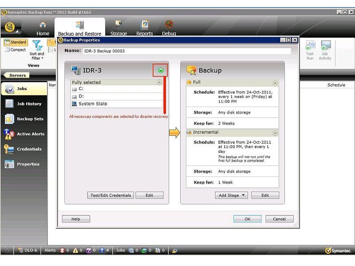Screen dimensions: 355x266
Task: Click the information alerts icon showing 4
Action: coord(102,250)
